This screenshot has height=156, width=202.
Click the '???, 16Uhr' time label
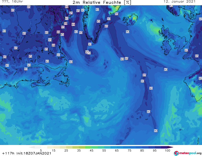coord(12,2)
